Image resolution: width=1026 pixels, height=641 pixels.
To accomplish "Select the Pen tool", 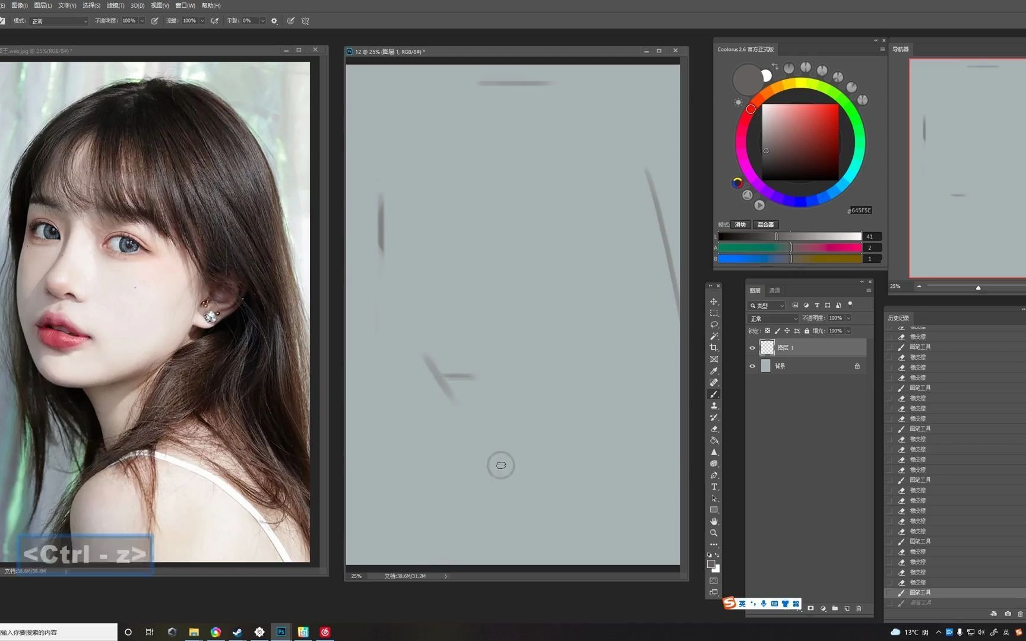I will point(714,475).
